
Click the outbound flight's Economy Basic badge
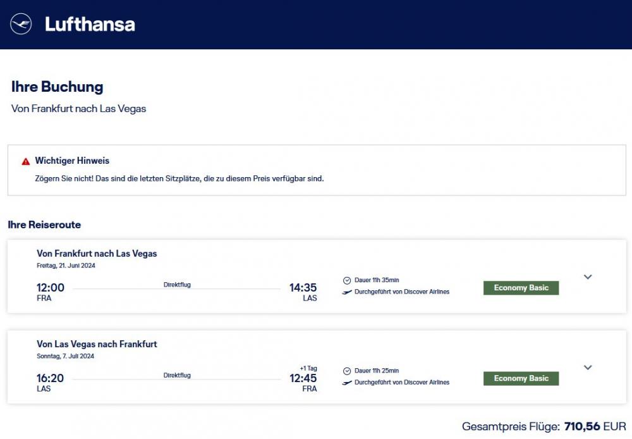pyautogui.click(x=521, y=288)
